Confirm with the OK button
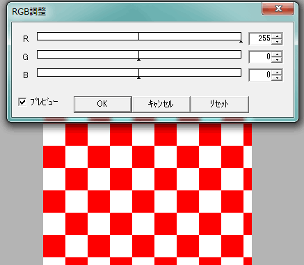 point(103,105)
